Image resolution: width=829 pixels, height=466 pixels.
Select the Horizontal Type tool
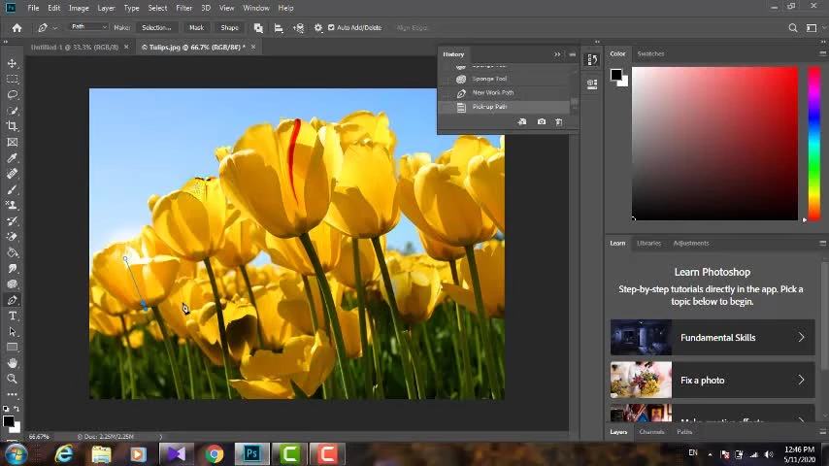tap(13, 316)
